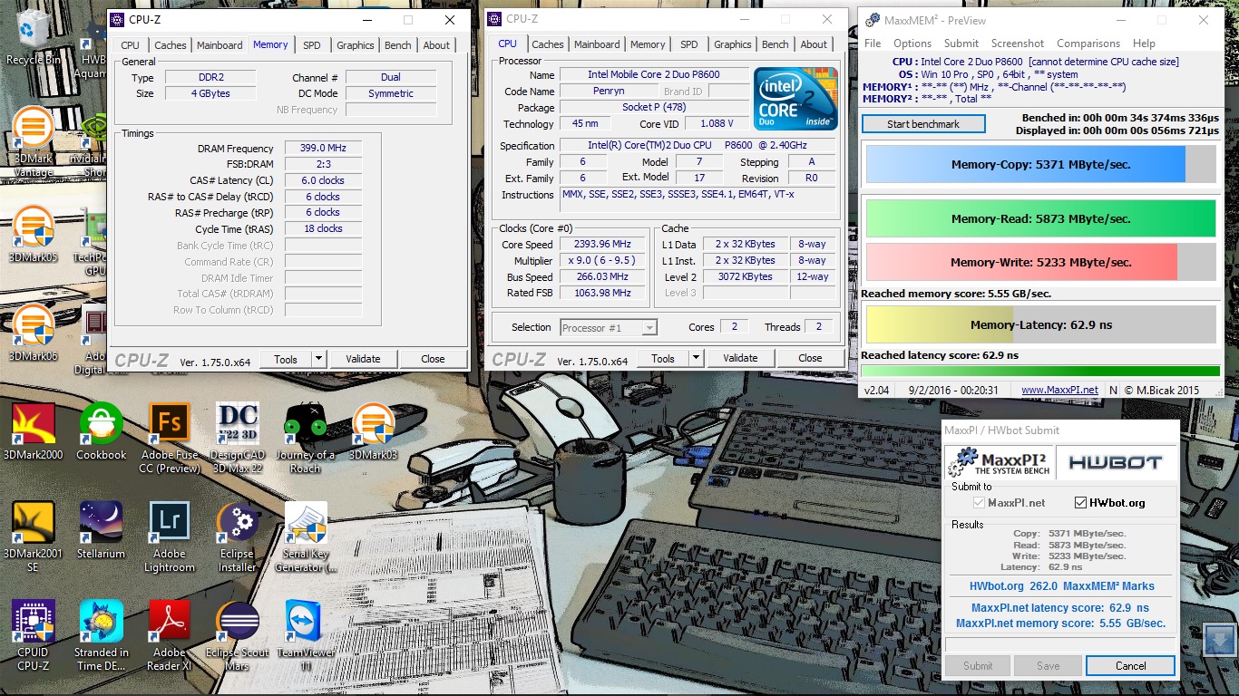
Task: Click the Tools button in Memory CPU-Z window
Action: click(286, 359)
